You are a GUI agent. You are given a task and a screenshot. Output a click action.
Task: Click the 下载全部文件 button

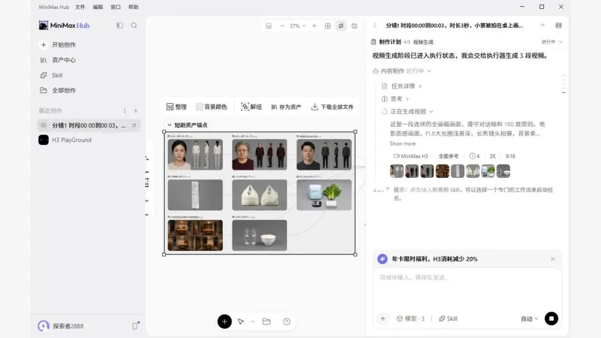(x=332, y=107)
